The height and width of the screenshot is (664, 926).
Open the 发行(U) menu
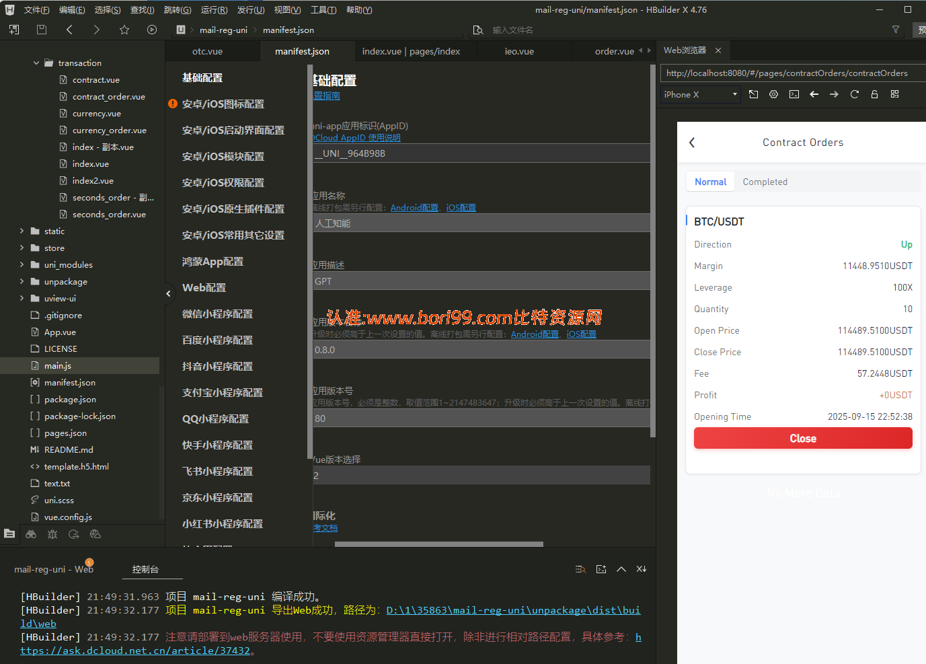(x=250, y=10)
